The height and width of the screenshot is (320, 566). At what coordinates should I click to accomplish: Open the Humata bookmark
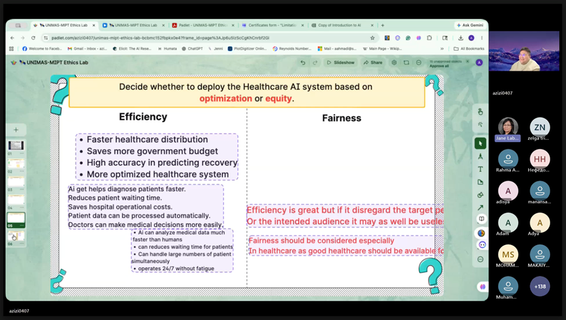click(167, 48)
